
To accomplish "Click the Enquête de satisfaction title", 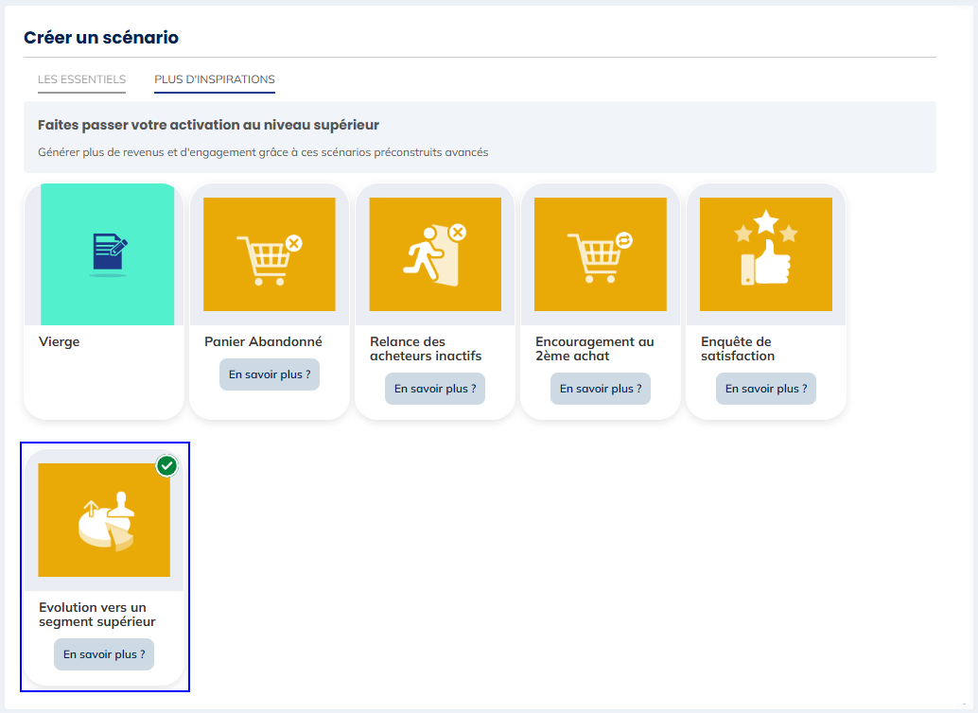I will pos(738,349).
